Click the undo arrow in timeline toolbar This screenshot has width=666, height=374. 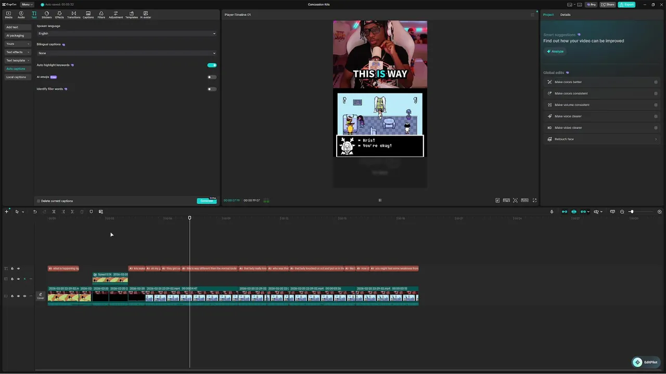(35, 212)
